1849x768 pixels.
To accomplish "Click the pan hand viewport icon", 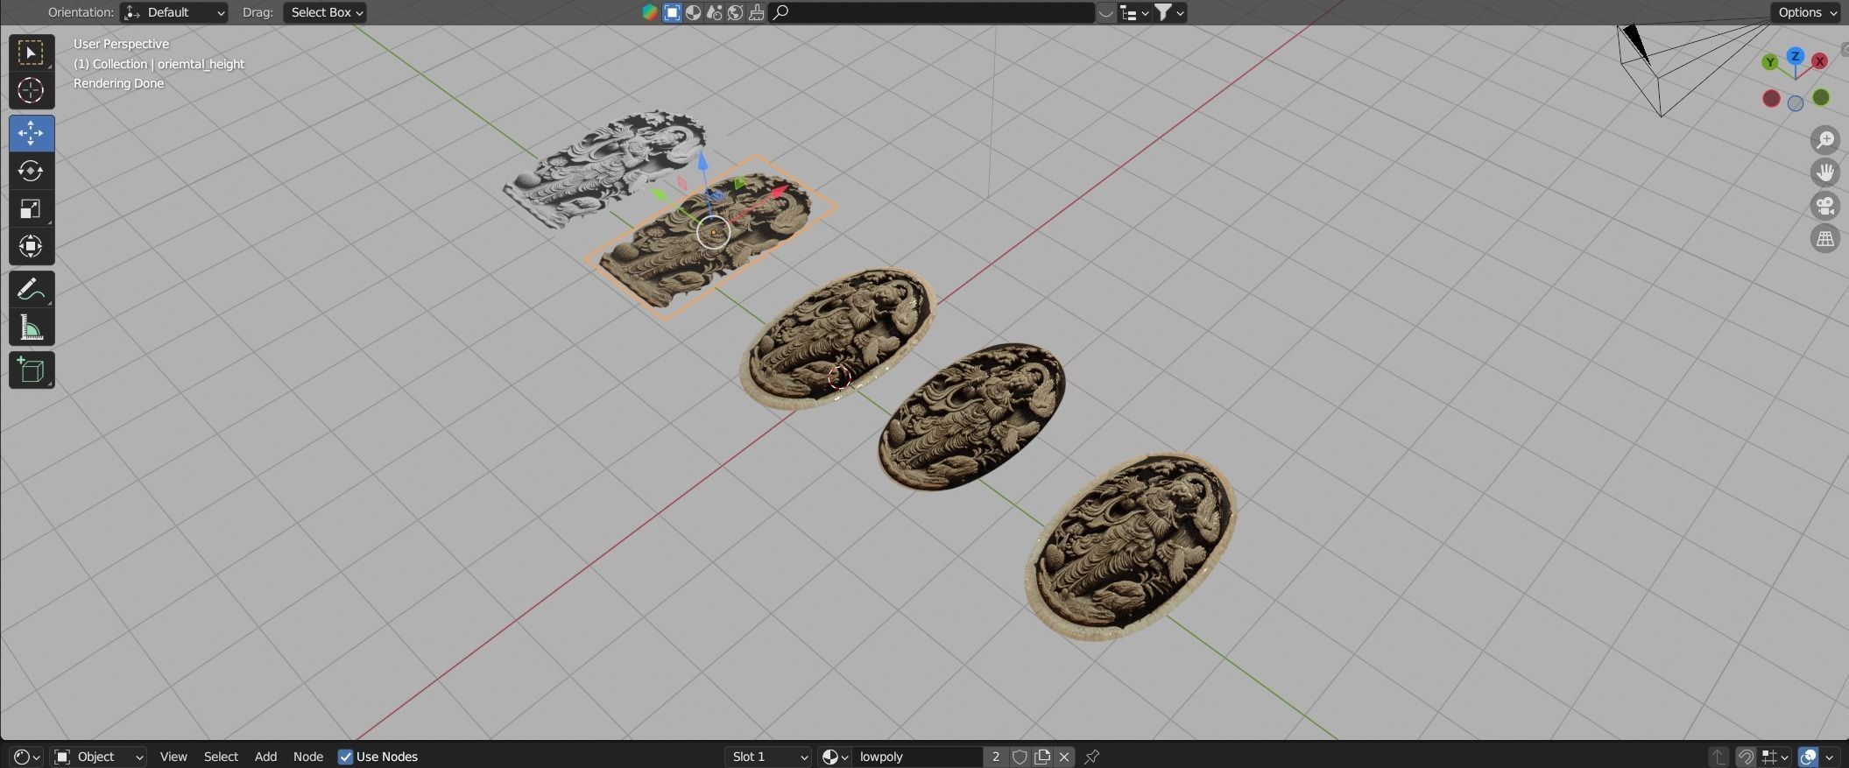I will tap(1825, 173).
